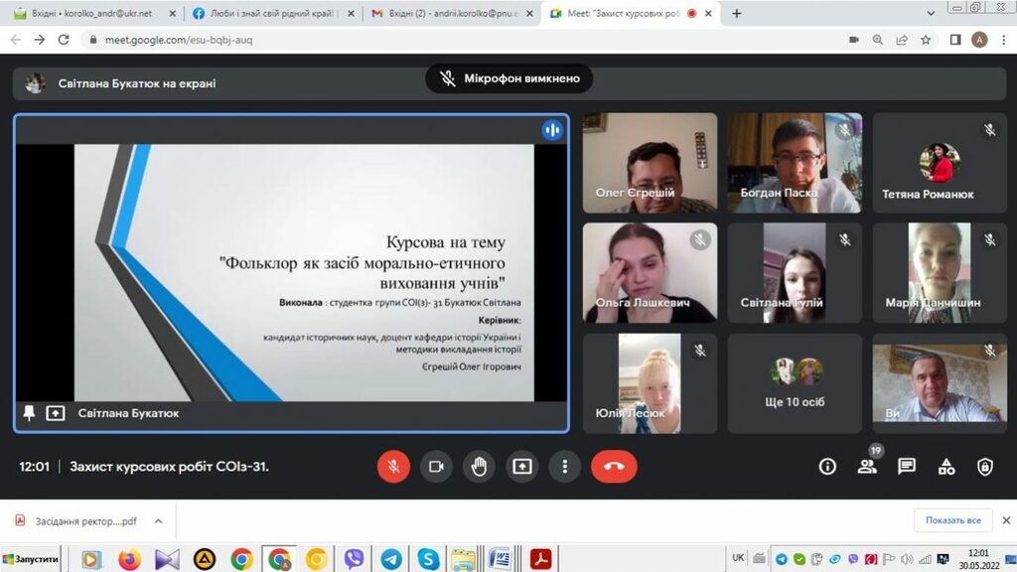Pin Світлана Букатюк's presentation tile

(x=29, y=413)
